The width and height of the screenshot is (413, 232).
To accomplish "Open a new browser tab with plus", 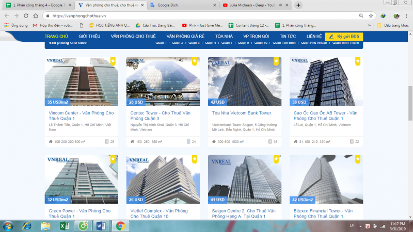I will pos(298,5).
